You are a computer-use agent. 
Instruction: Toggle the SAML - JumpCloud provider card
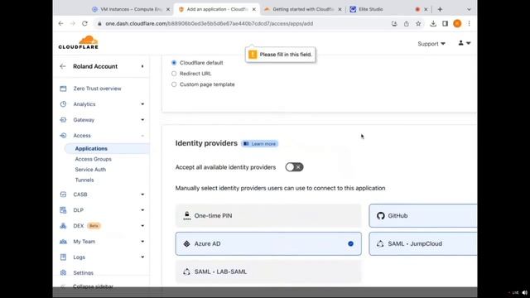[x=423, y=243]
